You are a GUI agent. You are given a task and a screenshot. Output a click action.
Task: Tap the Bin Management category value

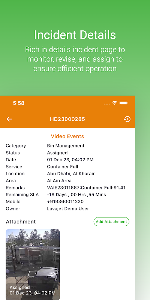click(66, 146)
